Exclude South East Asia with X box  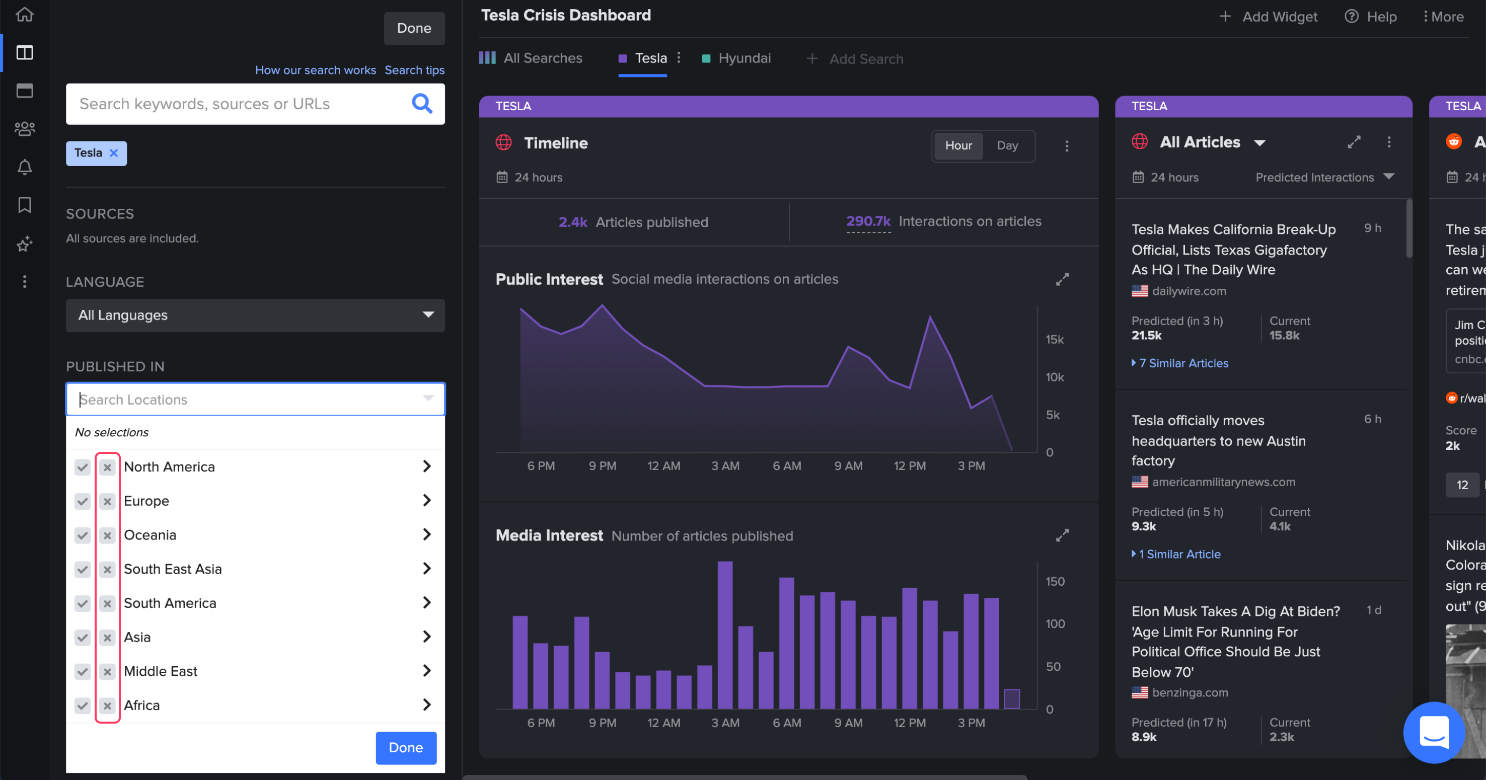coord(107,570)
